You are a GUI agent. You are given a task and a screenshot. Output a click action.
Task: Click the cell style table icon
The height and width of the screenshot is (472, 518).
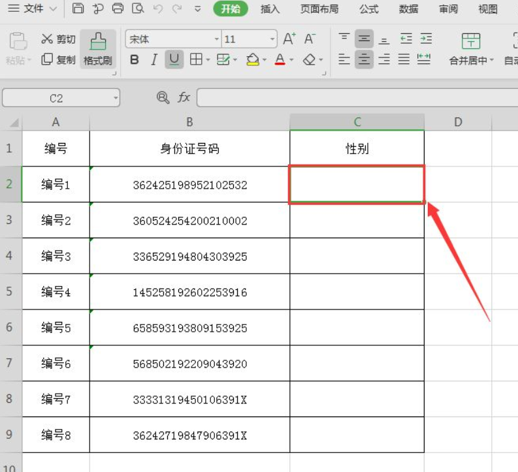click(x=223, y=59)
